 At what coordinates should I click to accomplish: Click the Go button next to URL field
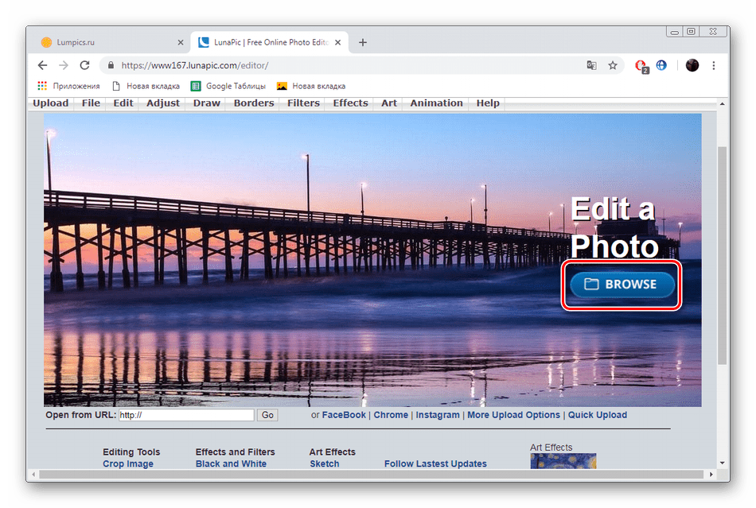tap(267, 415)
